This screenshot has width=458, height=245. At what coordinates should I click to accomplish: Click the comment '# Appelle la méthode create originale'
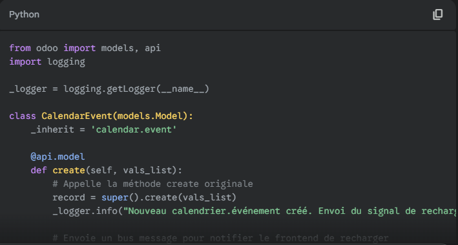tap(152, 184)
